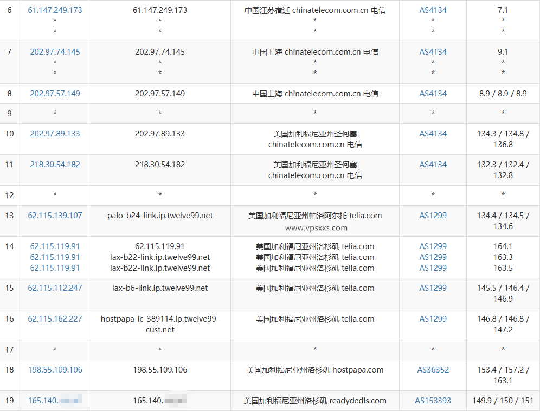The height and width of the screenshot is (411, 540).
Task: Open IP link 198.55.109.106 in hop 18
Action: point(55,370)
